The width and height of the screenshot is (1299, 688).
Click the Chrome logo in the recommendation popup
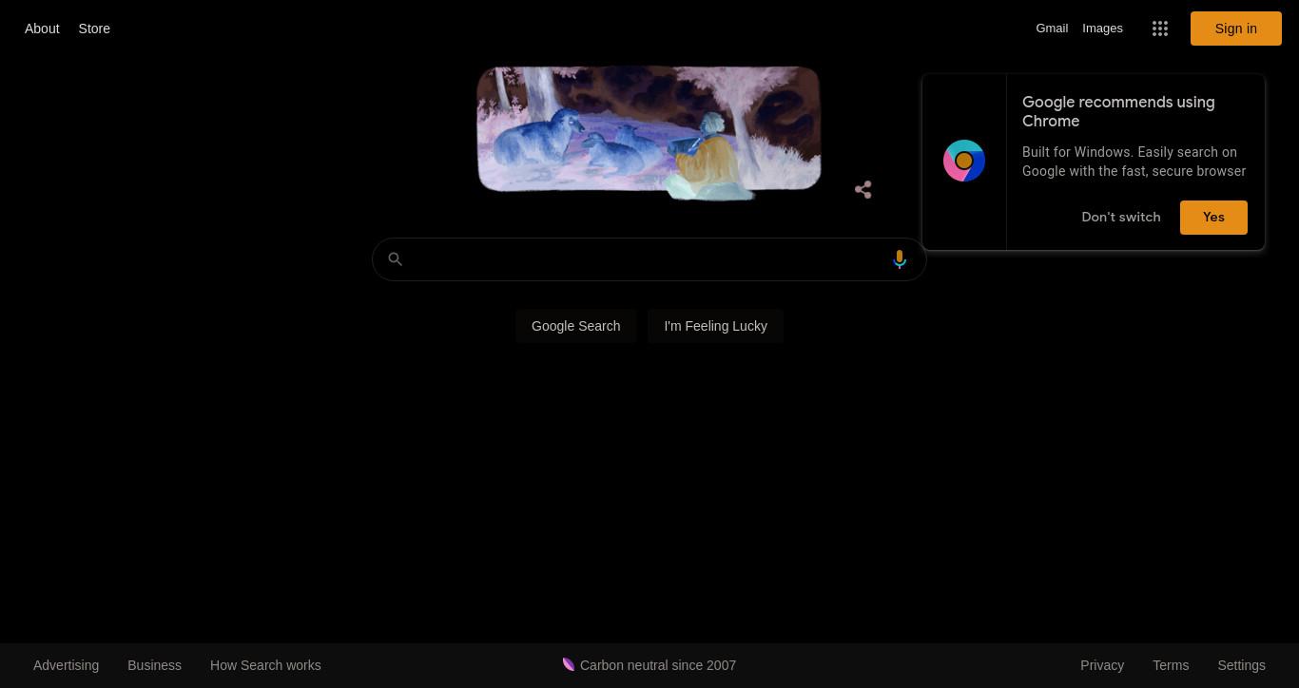pyautogui.click(x=963, y=161)
